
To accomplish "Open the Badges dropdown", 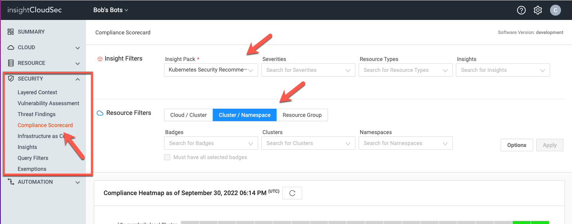I will coord(211,143).
